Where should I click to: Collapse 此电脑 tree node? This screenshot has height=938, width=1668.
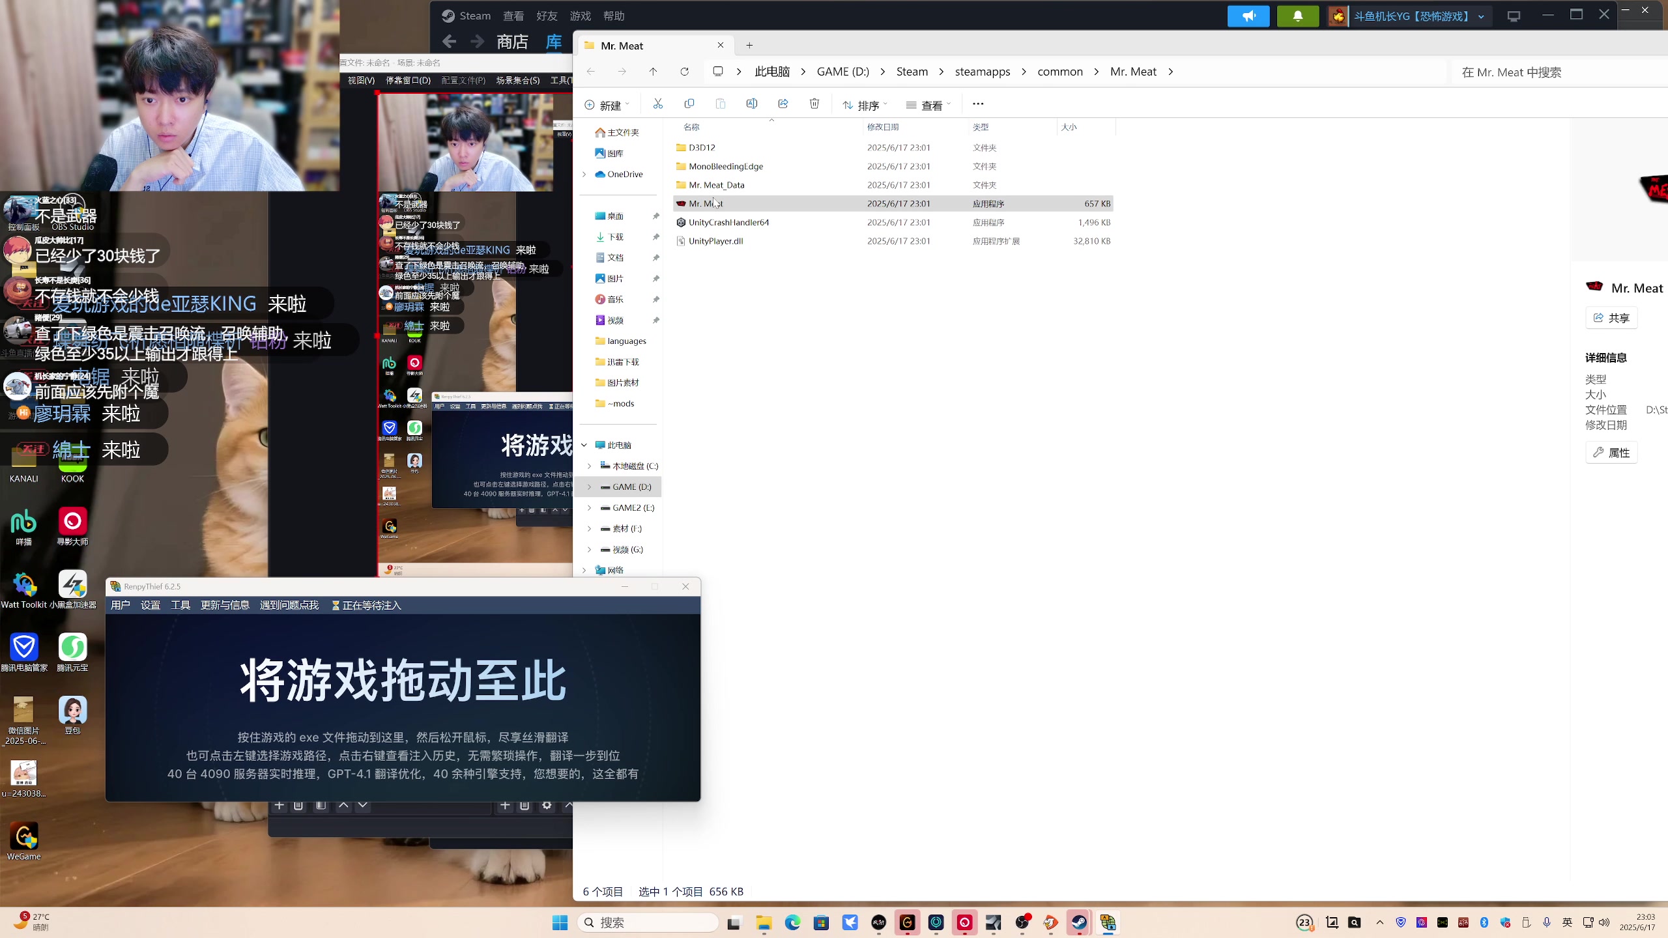(584, 445)
